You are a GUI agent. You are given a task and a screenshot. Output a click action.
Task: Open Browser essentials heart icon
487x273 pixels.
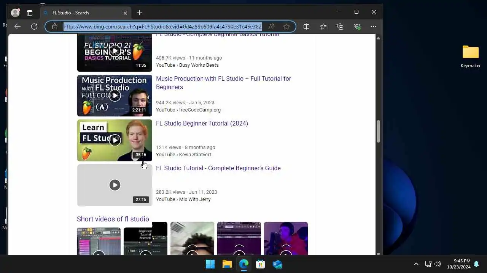(357, 27)
